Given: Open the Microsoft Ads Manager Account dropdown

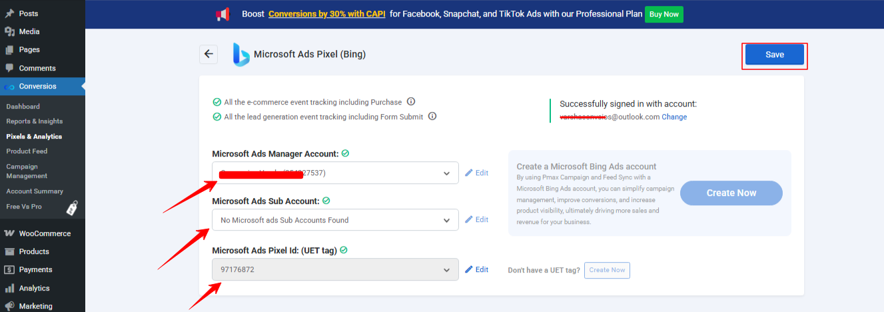Looking at the screenshot, I should click(x=335, y=173).
